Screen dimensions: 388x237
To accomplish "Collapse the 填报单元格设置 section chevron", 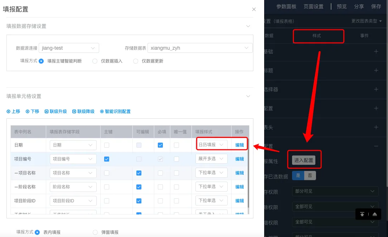I will 248,96.
